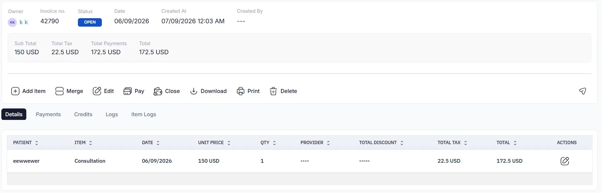This screenshot has width=602, height=193.
Task: Click Total Payments value 172.5 USD
Action: [106, 52]
